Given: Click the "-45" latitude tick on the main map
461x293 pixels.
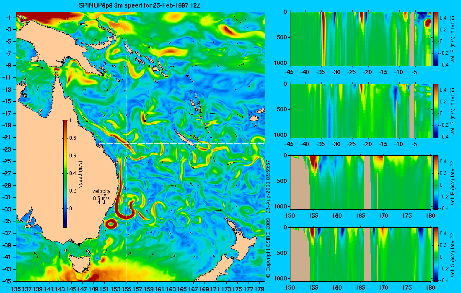Looking at the screenshot, I should (7, 281).
